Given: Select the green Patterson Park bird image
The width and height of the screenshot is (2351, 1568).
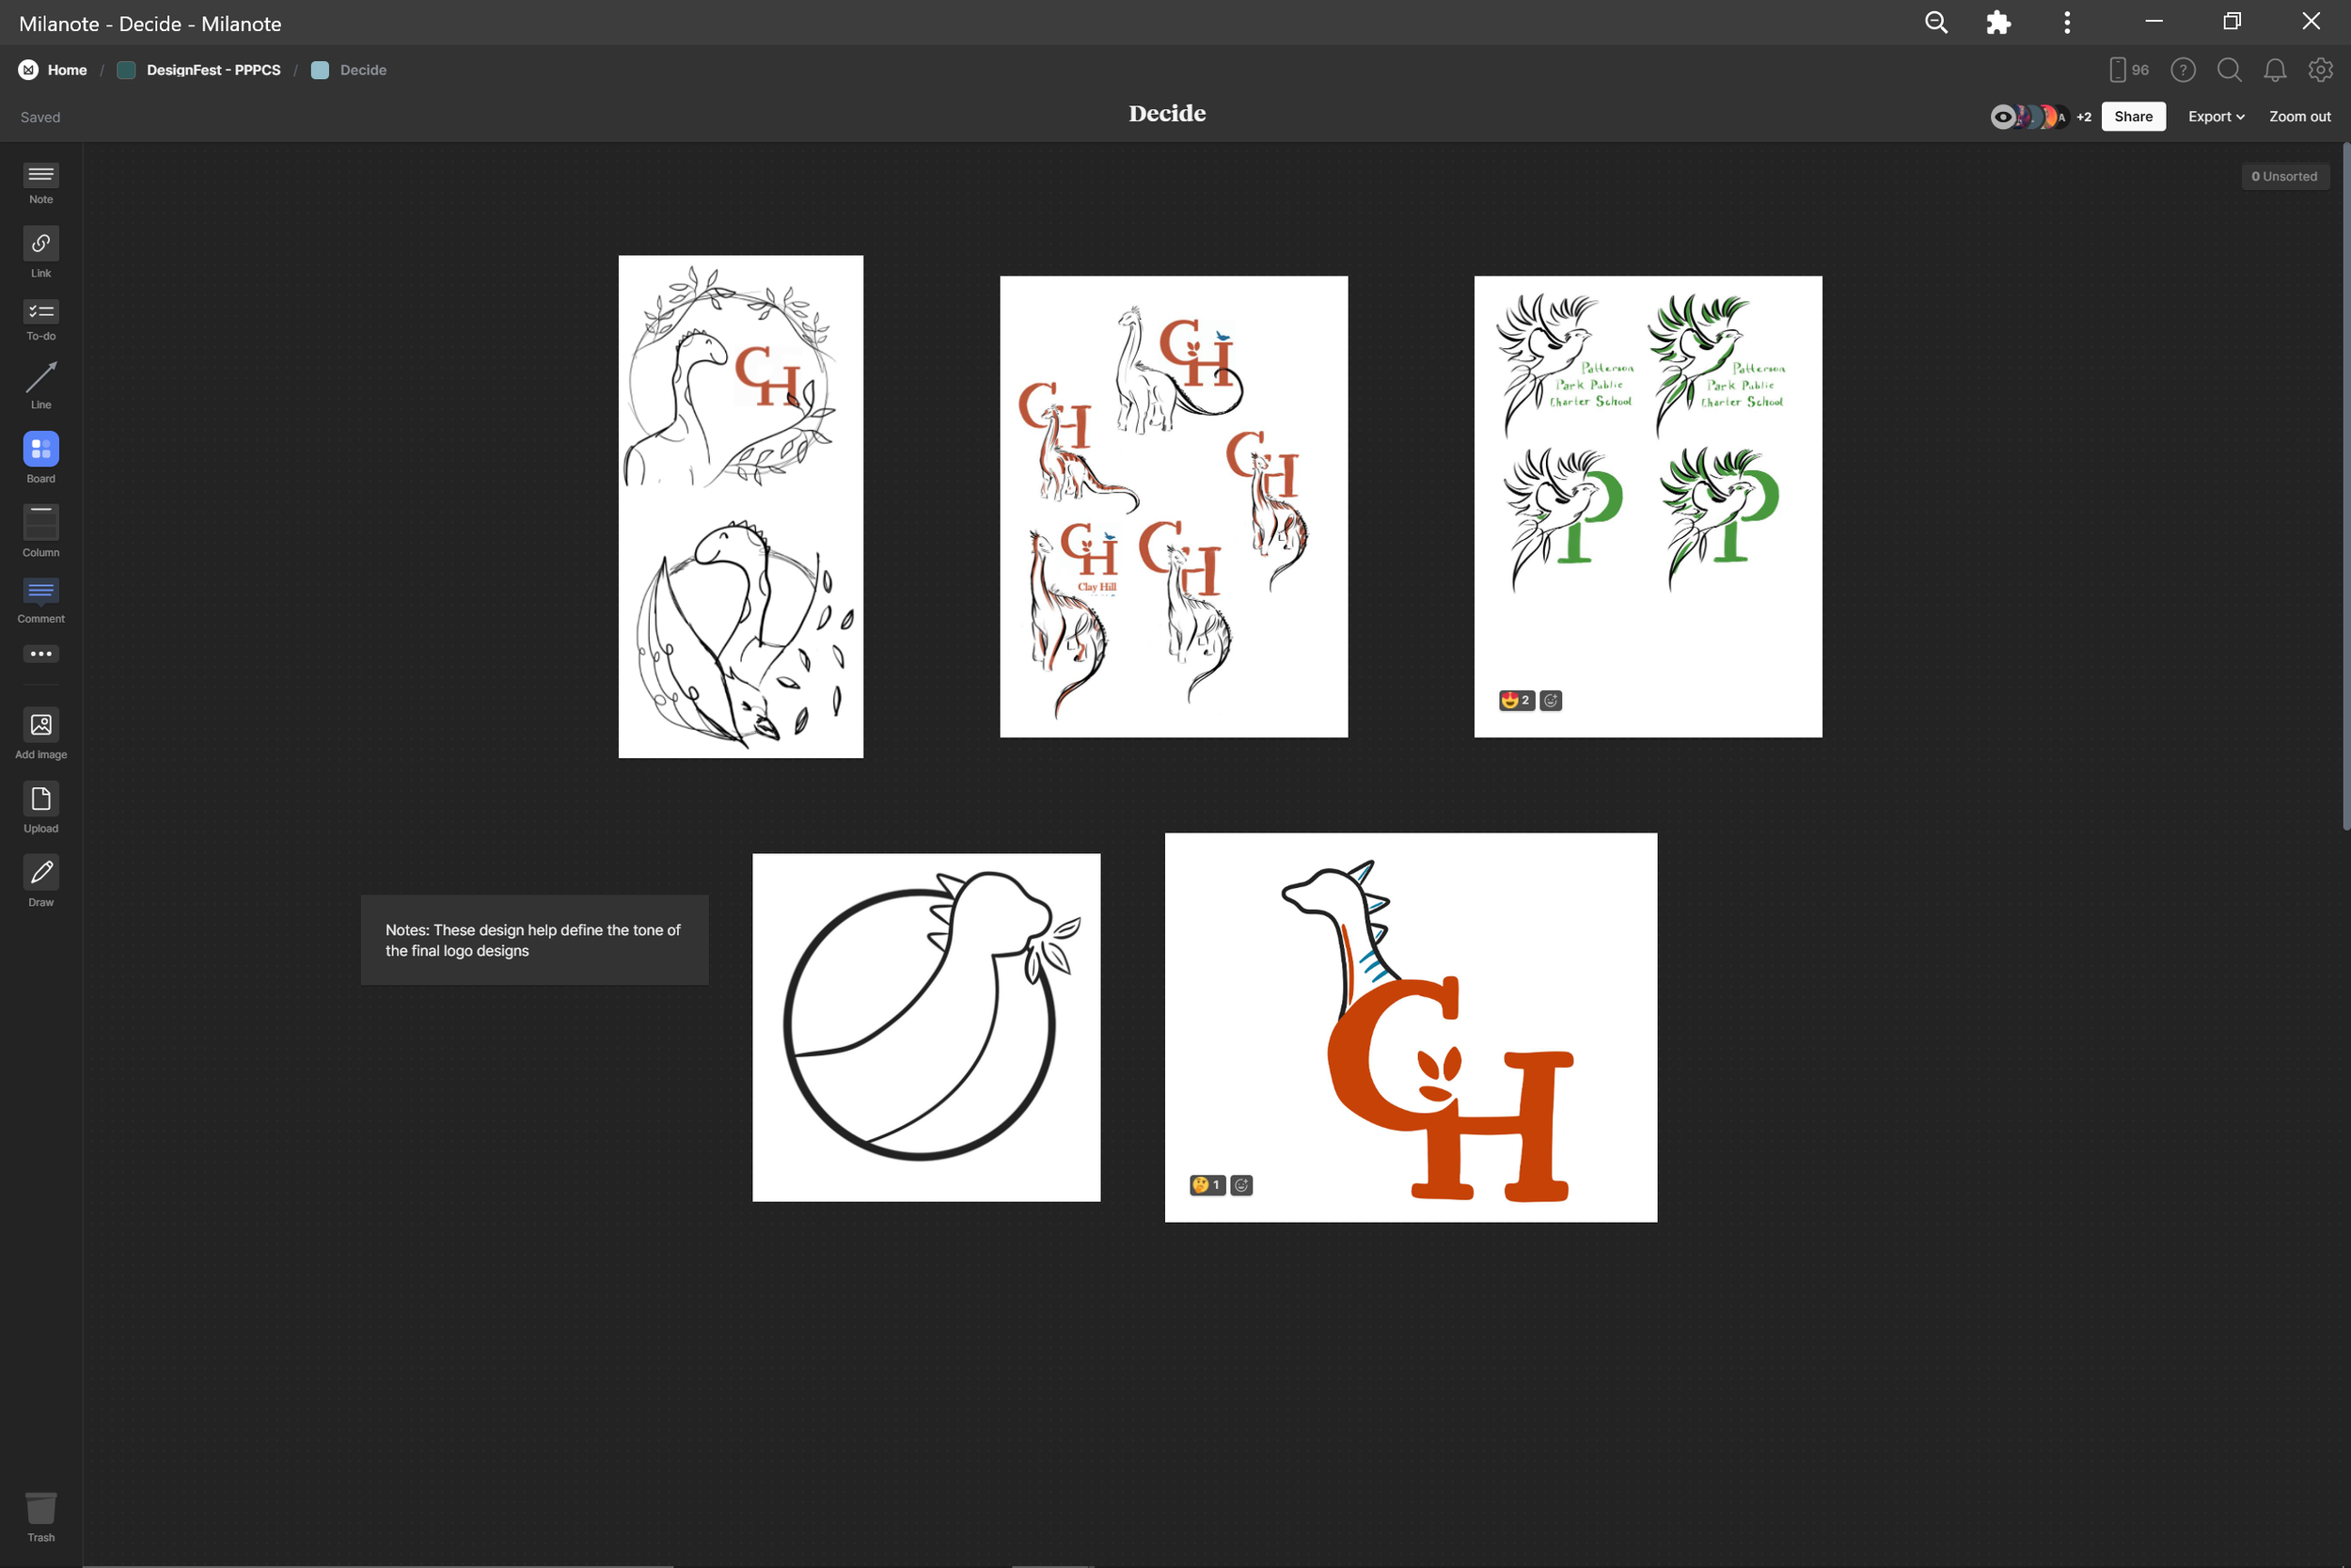Looking at the screenshot, I should [x=1648, y=507].
